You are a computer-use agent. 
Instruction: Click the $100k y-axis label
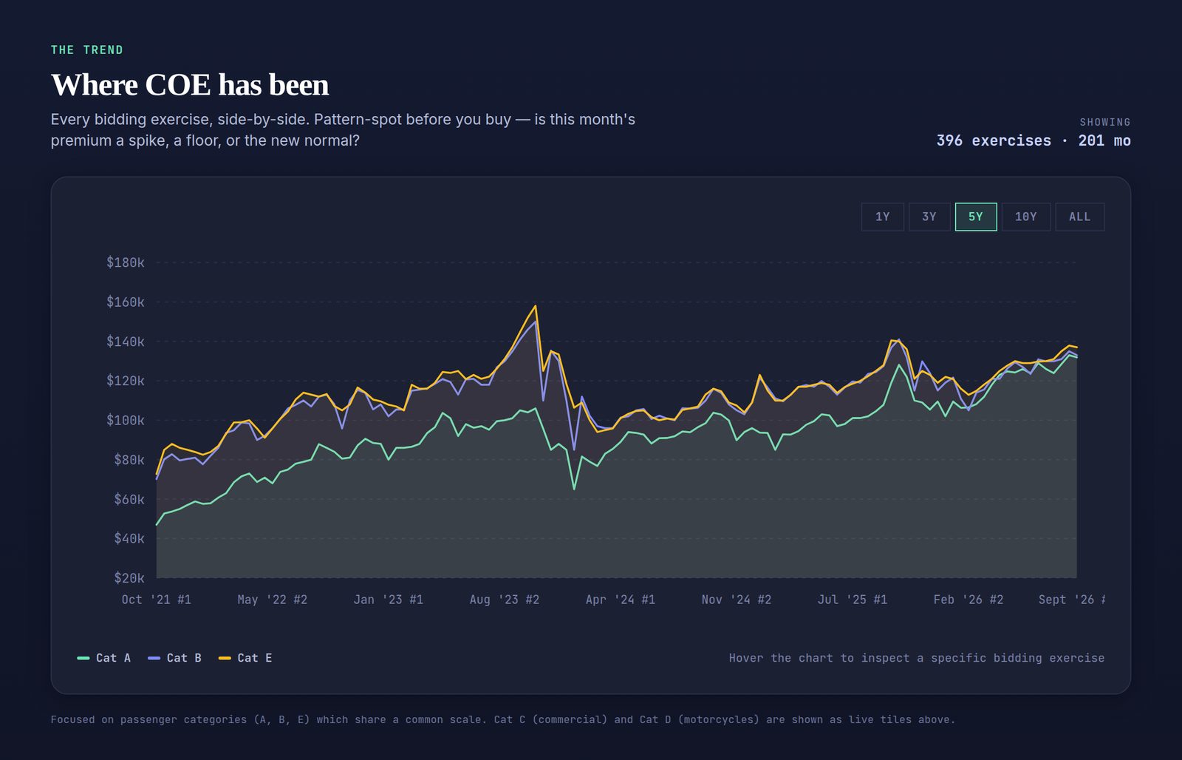pyautogui.click(x=126, y=420)
